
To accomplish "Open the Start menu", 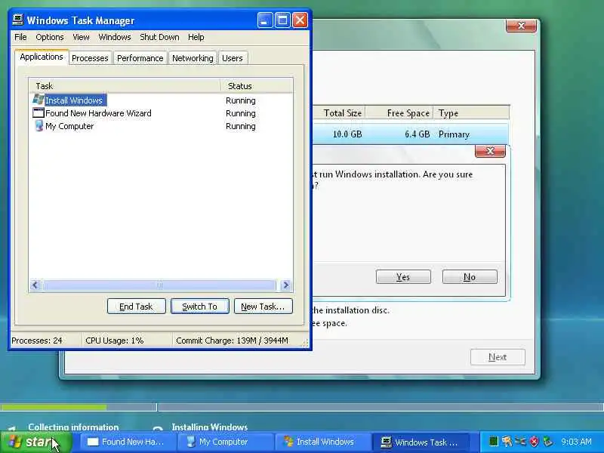I will point(37,442).
